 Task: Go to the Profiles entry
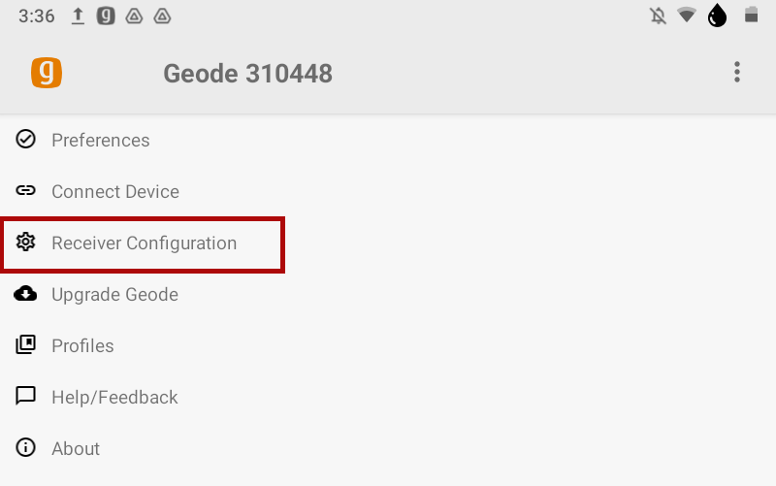pos(82,346)
